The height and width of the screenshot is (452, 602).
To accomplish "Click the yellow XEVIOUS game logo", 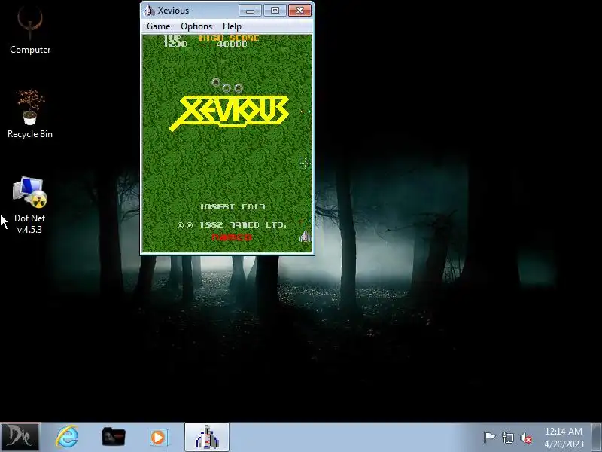I will pyautogui.click(x=230, y=113).
